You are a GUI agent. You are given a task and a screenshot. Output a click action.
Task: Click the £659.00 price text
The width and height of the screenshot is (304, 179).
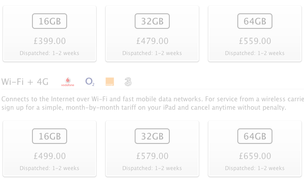[255, 156]
